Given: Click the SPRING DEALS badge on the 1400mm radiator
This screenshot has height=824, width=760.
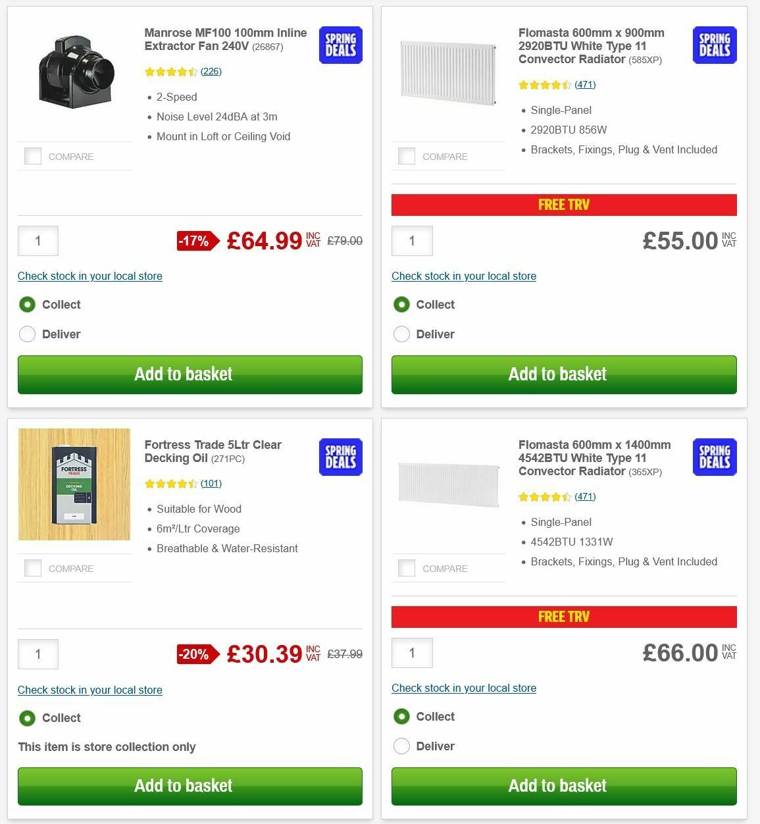Looking at the screenshot, I should (714, 457).
